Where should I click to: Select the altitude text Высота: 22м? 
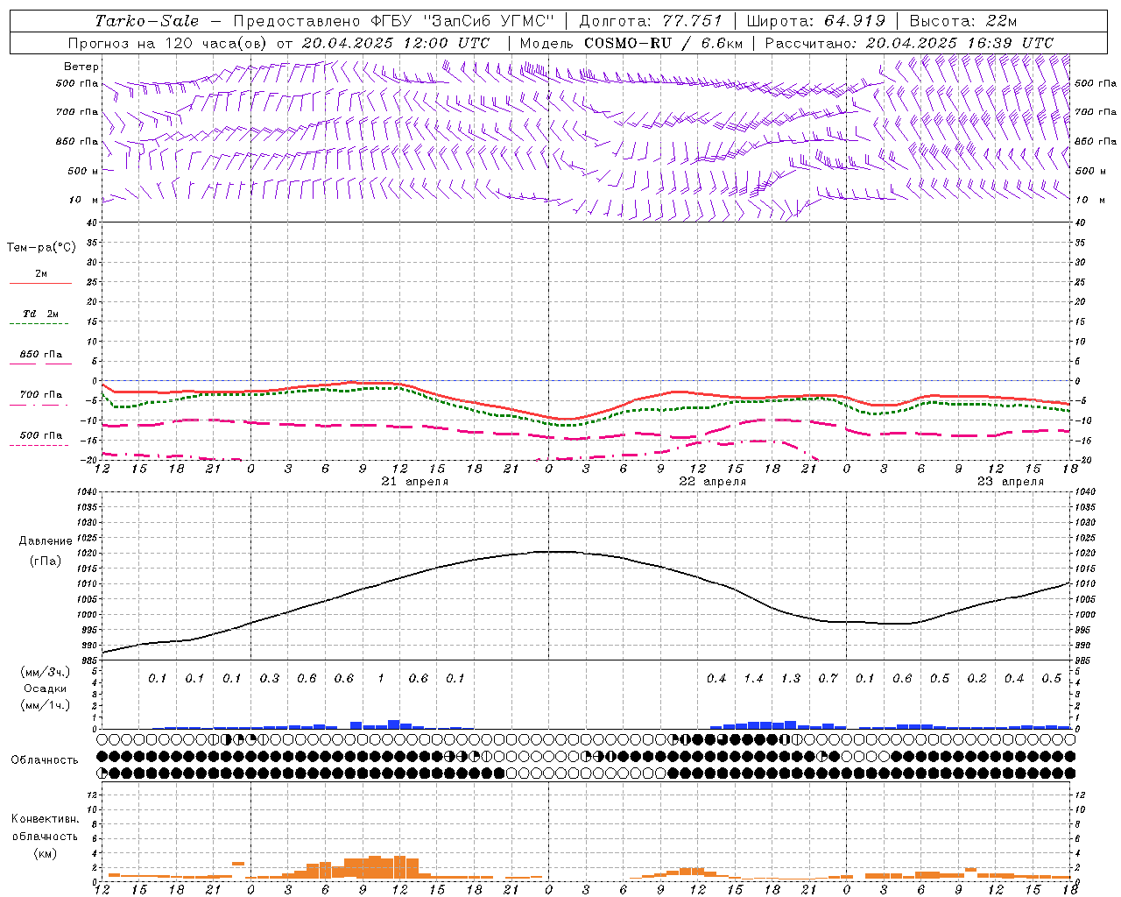(x=963, y=21)
